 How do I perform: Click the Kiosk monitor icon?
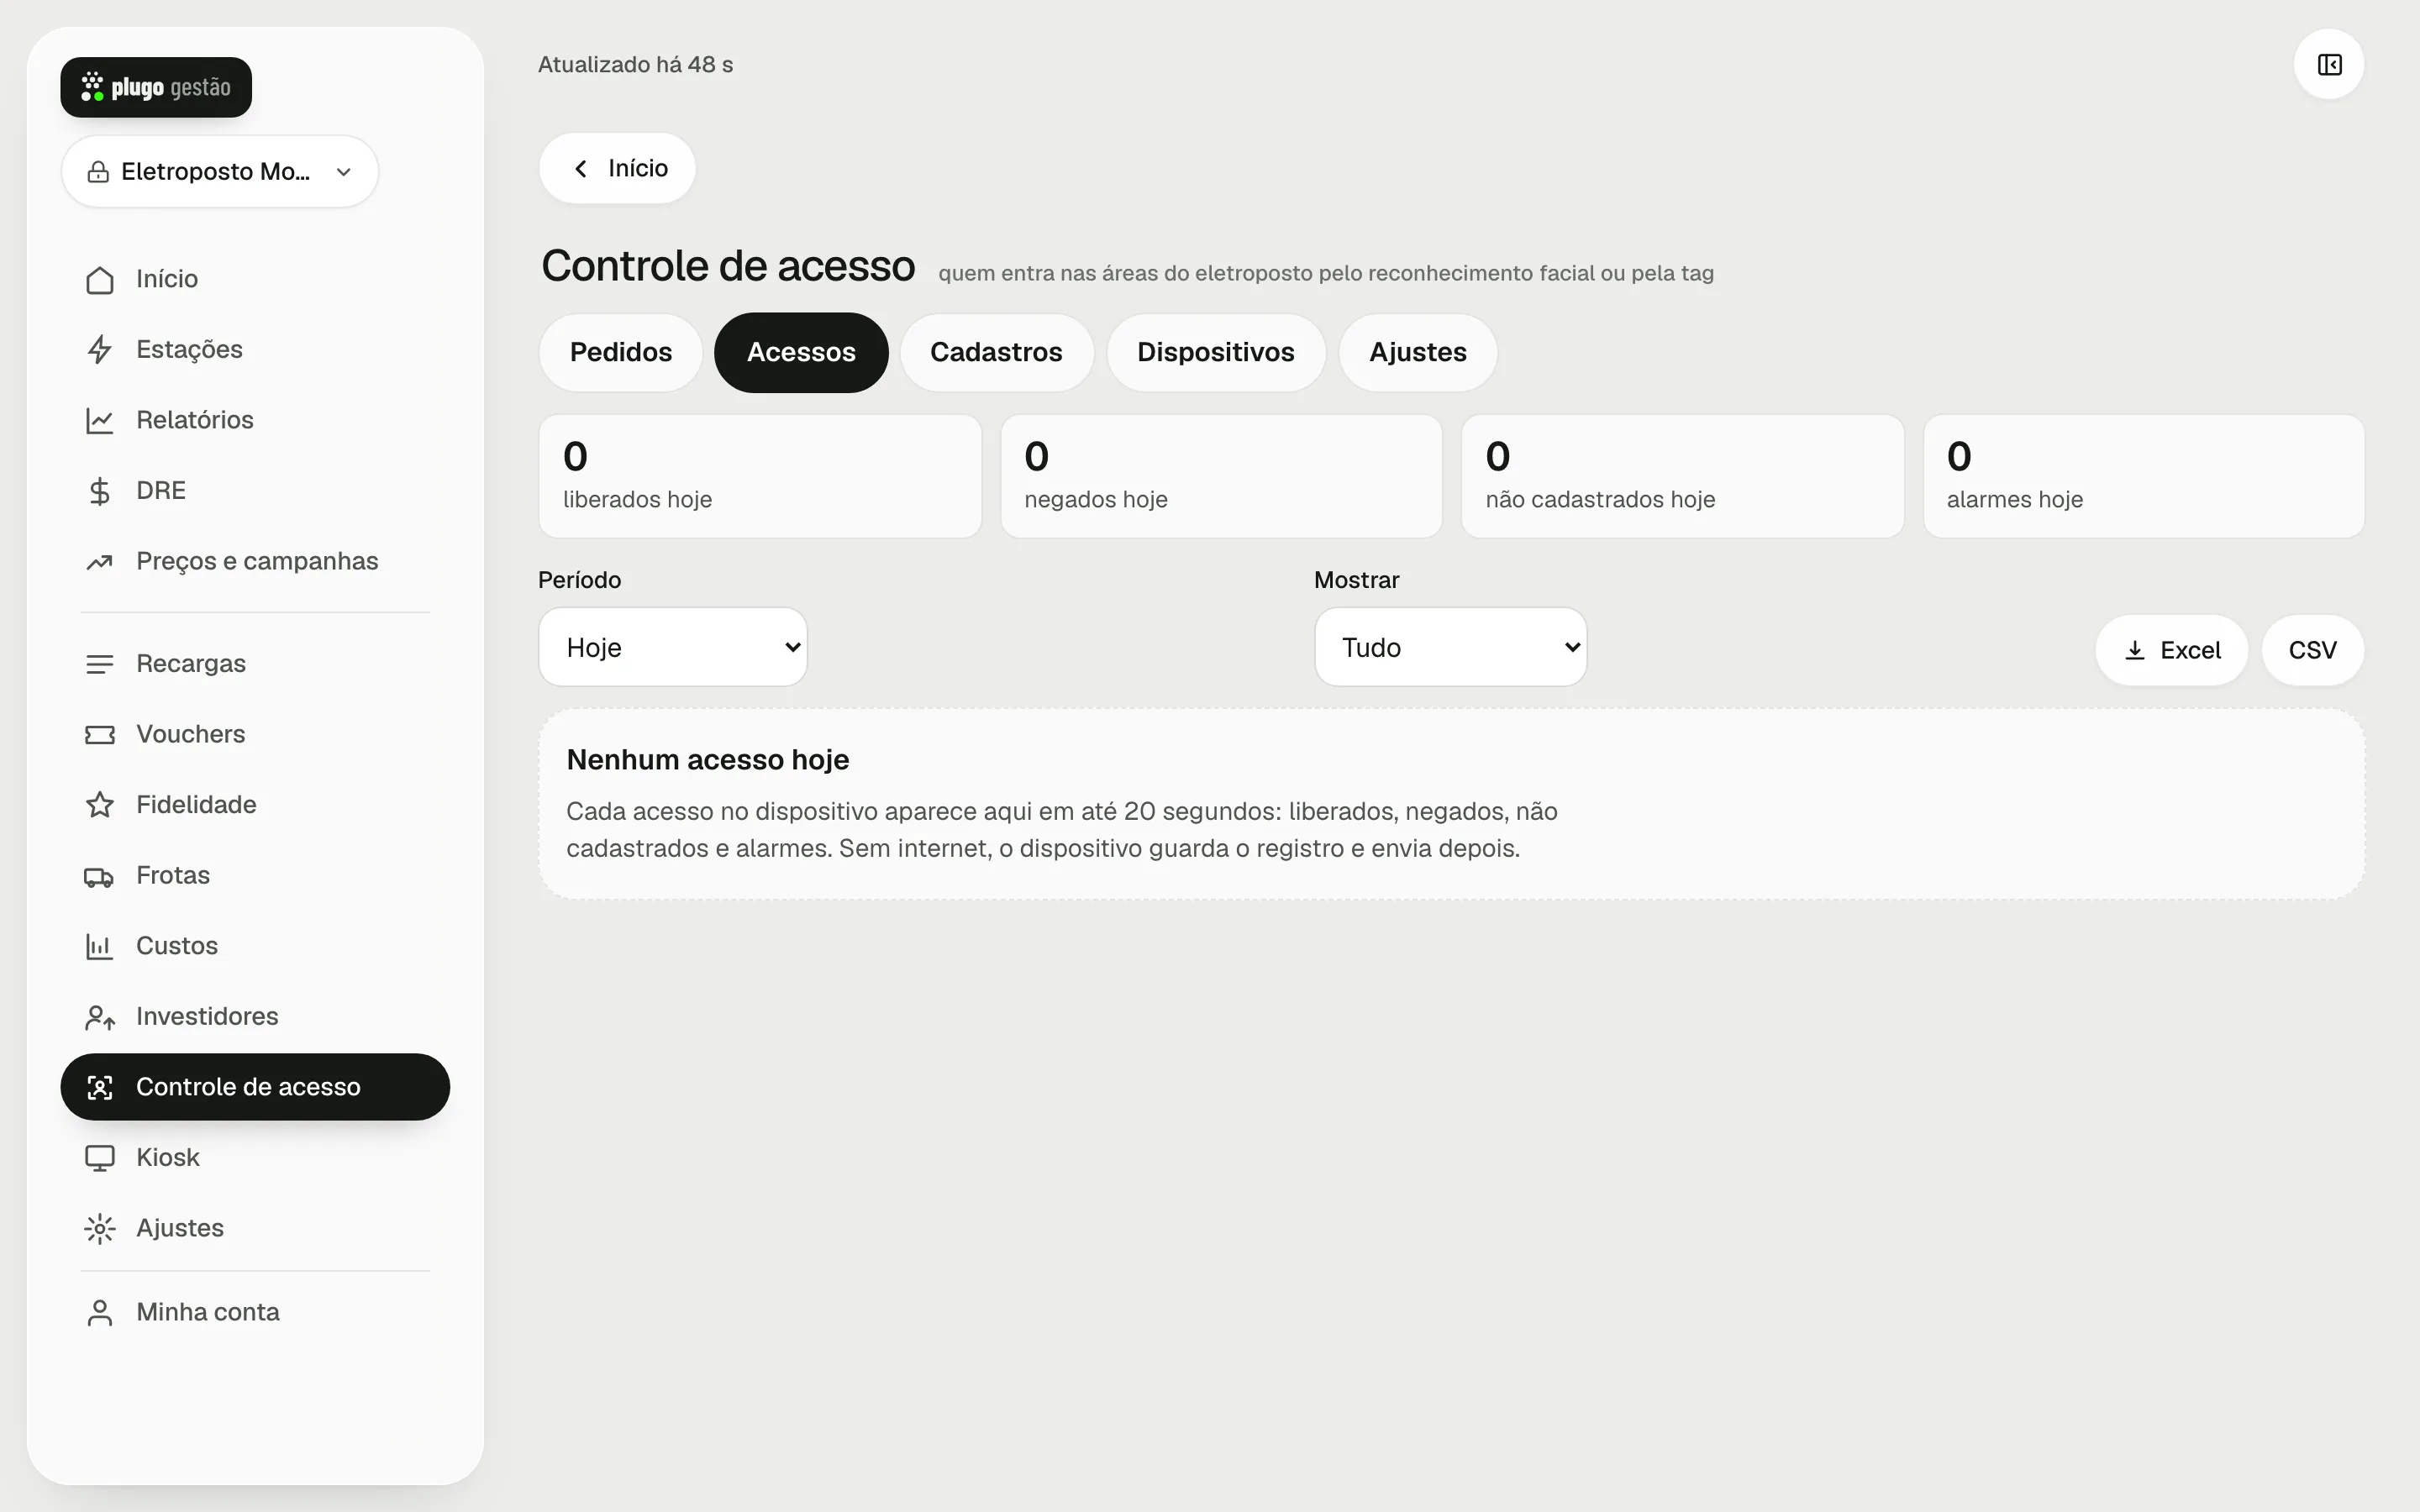click(99, 1158)
